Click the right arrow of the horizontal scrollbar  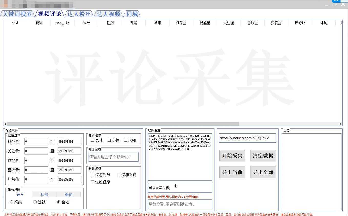(x=340, y=124)
